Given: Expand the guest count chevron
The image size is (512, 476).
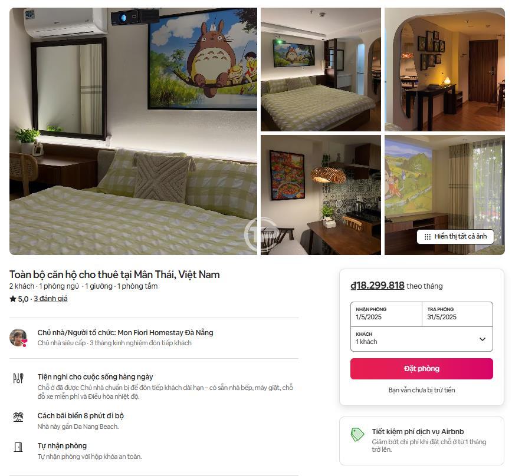Looking at the screenshot, I should tap(483, 339).
